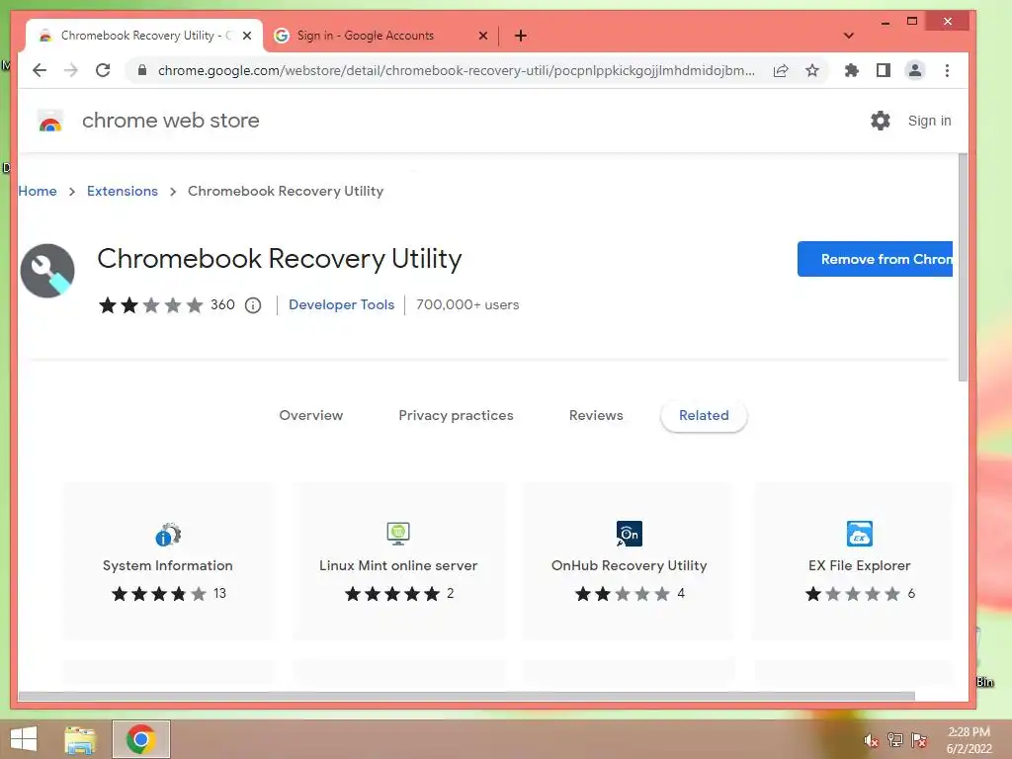The image size is (1012, 759).
Task: Open the Overview tab
Action: point(311,416)
